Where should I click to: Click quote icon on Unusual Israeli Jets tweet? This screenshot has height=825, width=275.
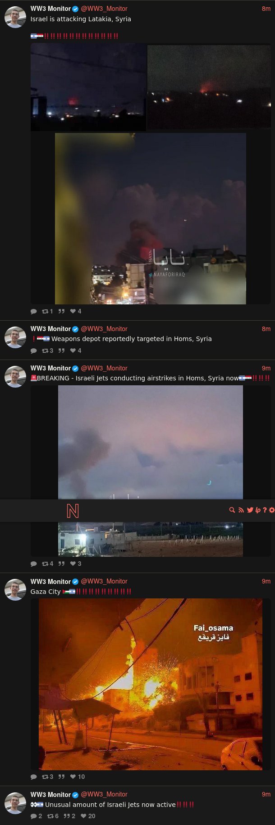click(x=66, y=816)
